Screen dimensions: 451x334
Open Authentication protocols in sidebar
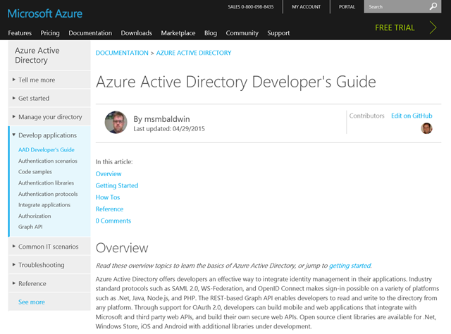click(48, 194)
